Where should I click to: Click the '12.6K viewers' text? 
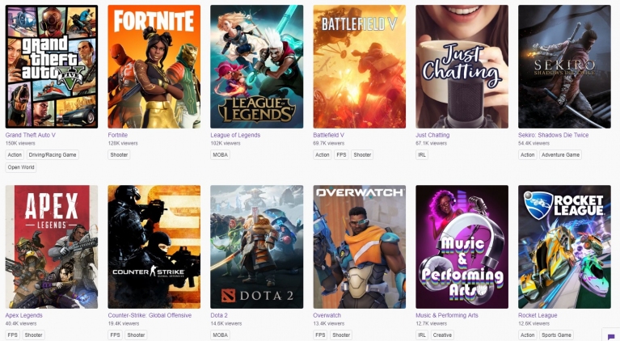pyautogui.click(x=534, y=323)
